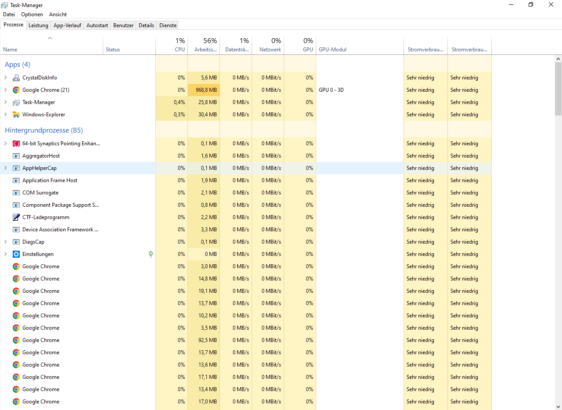Select the Prozesse tab
Viewport: 562px width, 410px height.
[x=13, y=25]
